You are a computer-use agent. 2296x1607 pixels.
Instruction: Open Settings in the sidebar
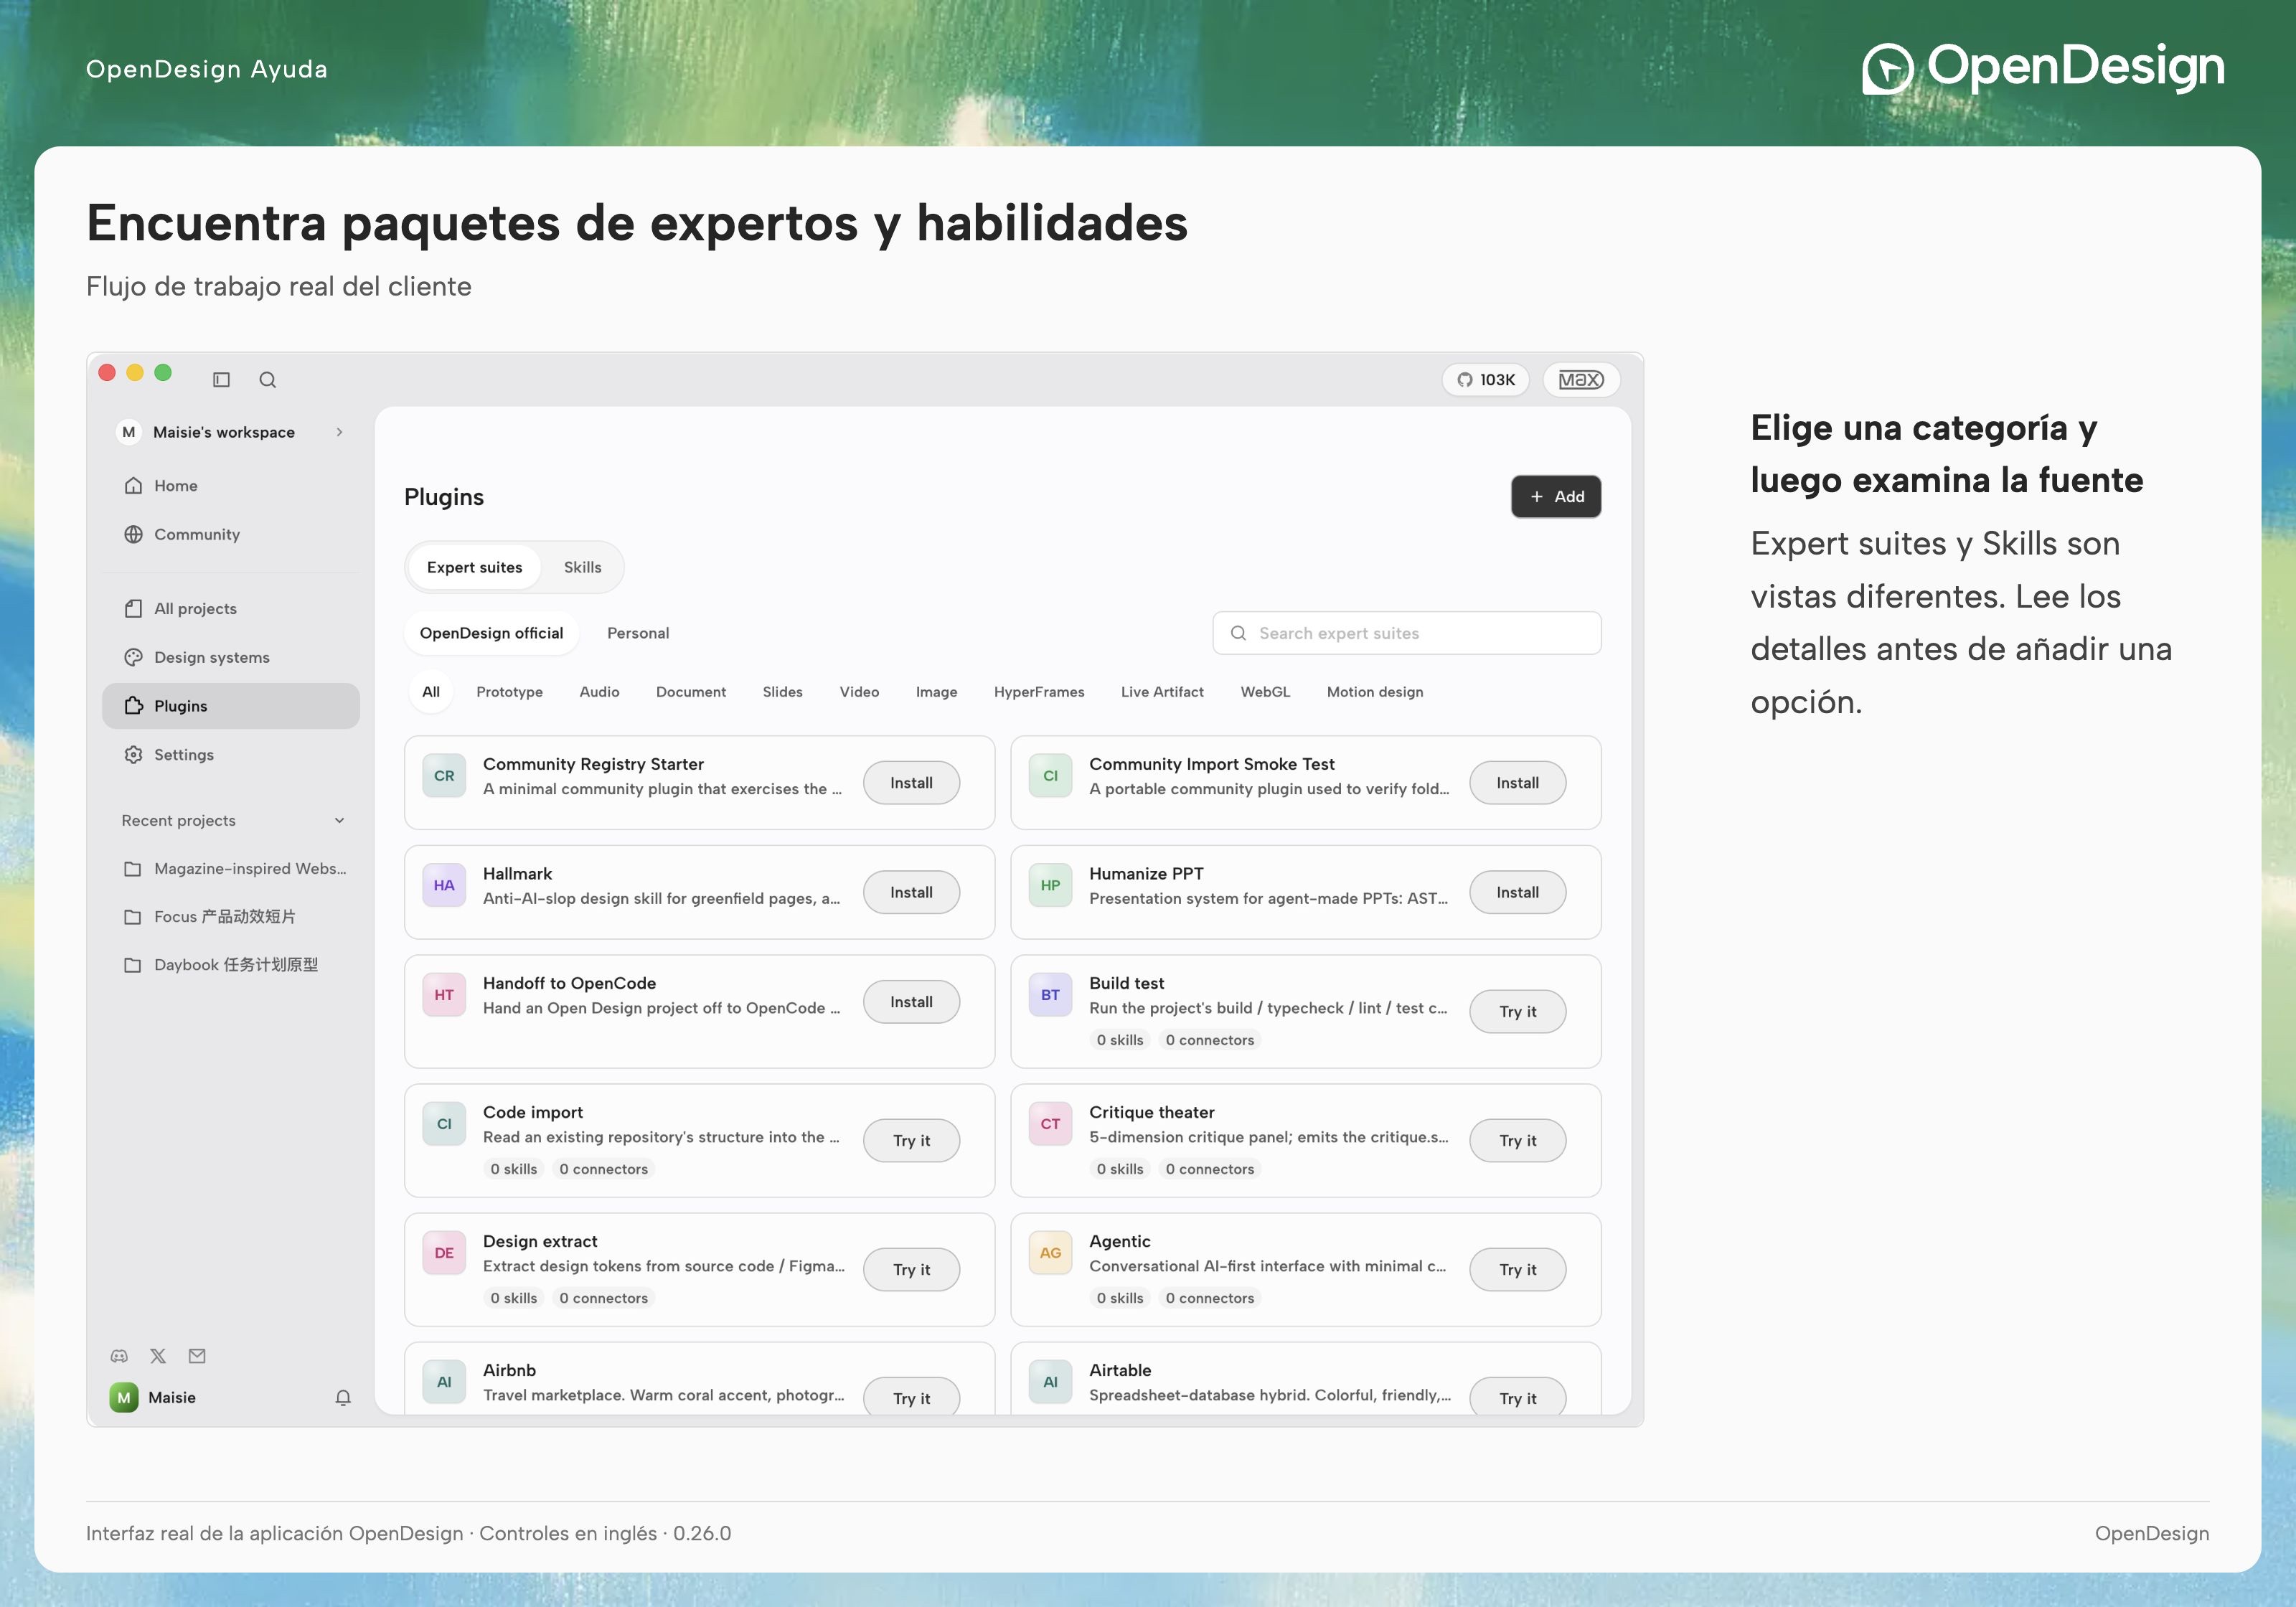click(231, 755)
